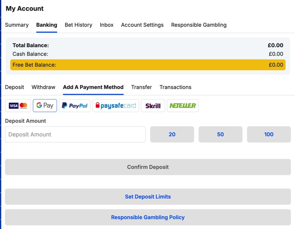Pick the 100 quick amount button
The height and width of the screenshot is (229, 297).
[x=269, y=134]
